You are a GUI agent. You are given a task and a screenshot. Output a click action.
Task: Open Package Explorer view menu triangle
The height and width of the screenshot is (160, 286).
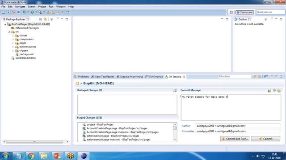[x=58, y=19]
